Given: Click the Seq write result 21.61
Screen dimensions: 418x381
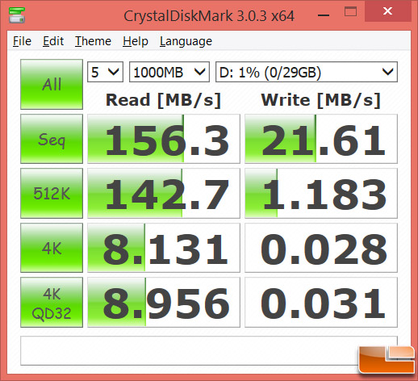Looking at the screenshot, I should [321, 139].
